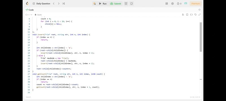
Task: Bookmark the code with bookmark icon
Action: [187, 15]
